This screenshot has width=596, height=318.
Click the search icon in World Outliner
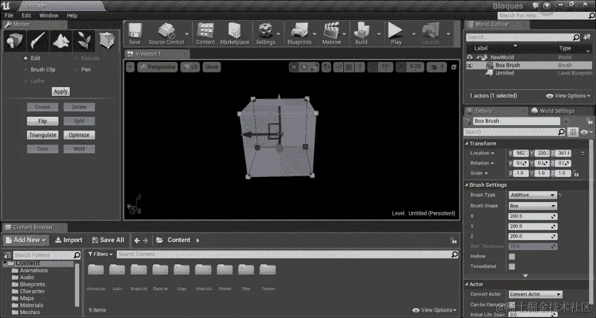[x=576, y=38]
